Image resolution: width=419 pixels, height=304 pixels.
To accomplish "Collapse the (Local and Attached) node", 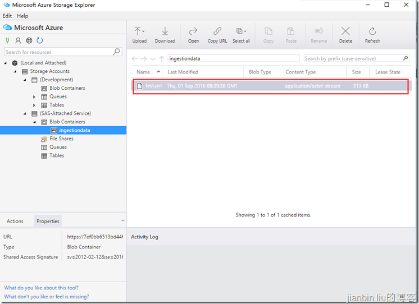I will click(6, 63).
